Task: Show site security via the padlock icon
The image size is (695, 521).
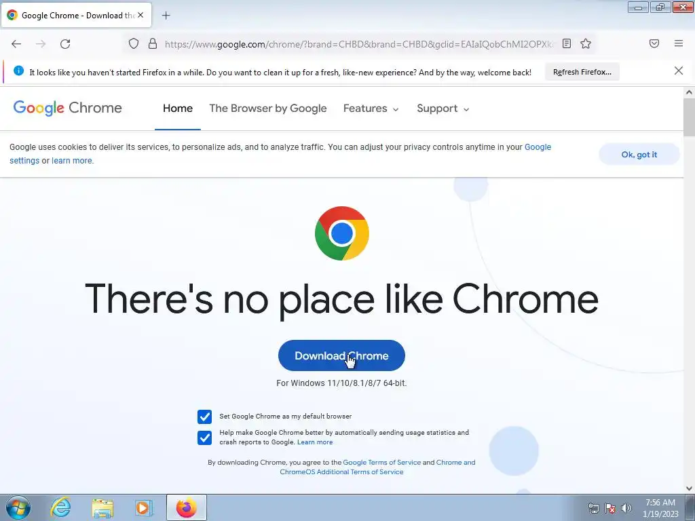Action: point(153,43)
